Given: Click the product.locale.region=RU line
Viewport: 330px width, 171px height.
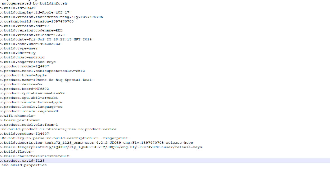Looking at the screenshot, I should click(29, 111).
